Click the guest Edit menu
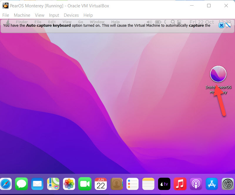The height and width of the screenshot is (195, 235). (52, 22)
